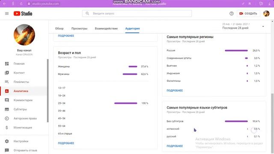
Task: Click the Индонезия region row
Action: pos(213,73)
